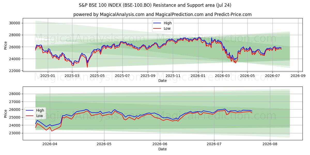This screenshot has width=310, height=155.
Task: Click the bottom chart y-axis label '27000'
Action: (x=14, y=102)
